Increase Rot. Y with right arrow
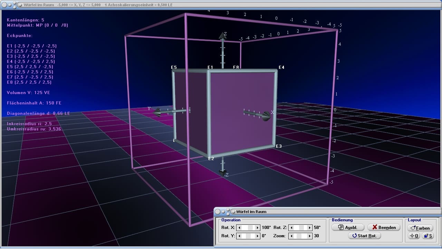This screenshot has height=249, width=442. 257,236
